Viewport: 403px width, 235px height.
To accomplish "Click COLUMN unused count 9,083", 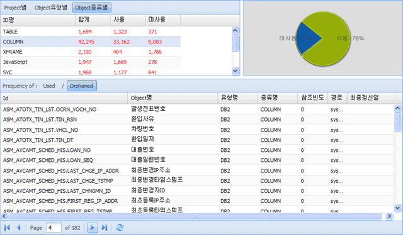I will pos(155,42).
